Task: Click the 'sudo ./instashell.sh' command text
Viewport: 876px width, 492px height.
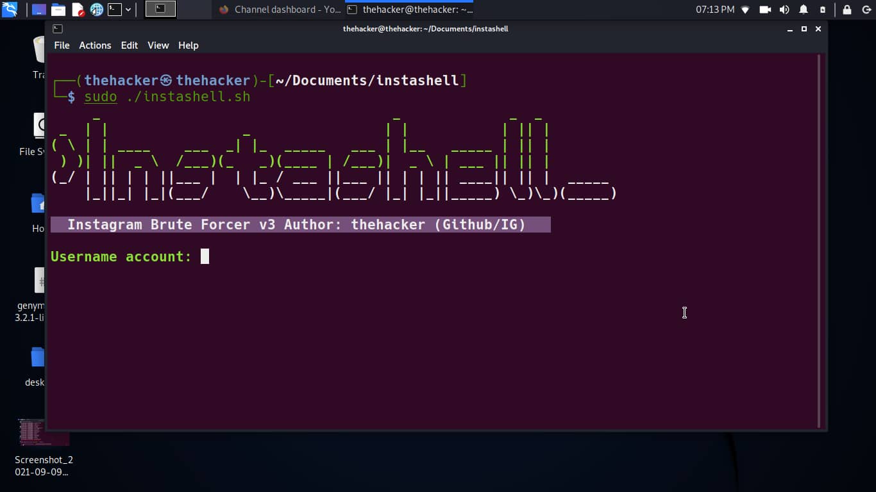Action: [x=167, y=97]
